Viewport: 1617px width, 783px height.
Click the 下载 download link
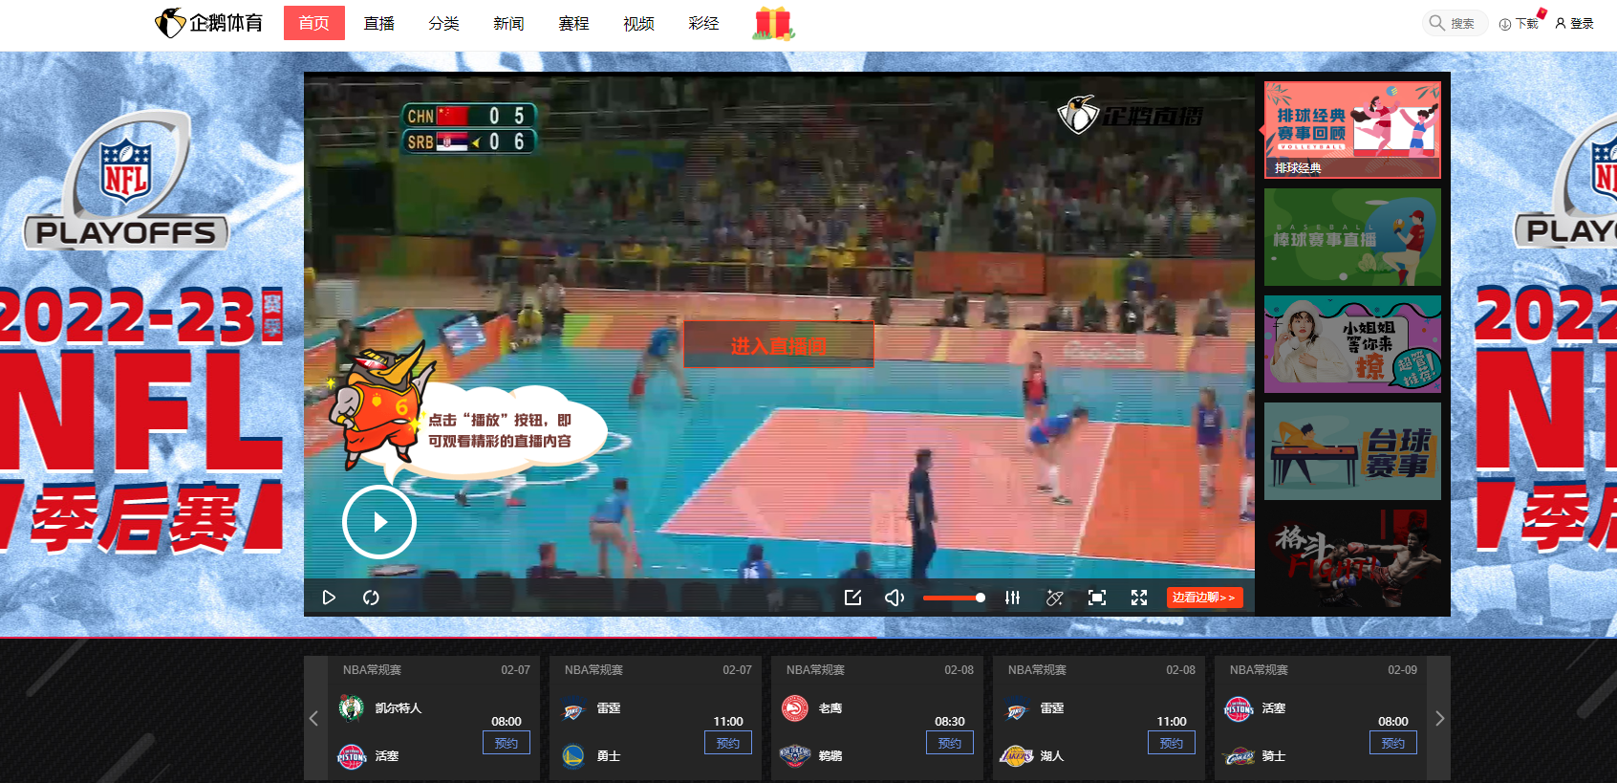[1520, 23]
